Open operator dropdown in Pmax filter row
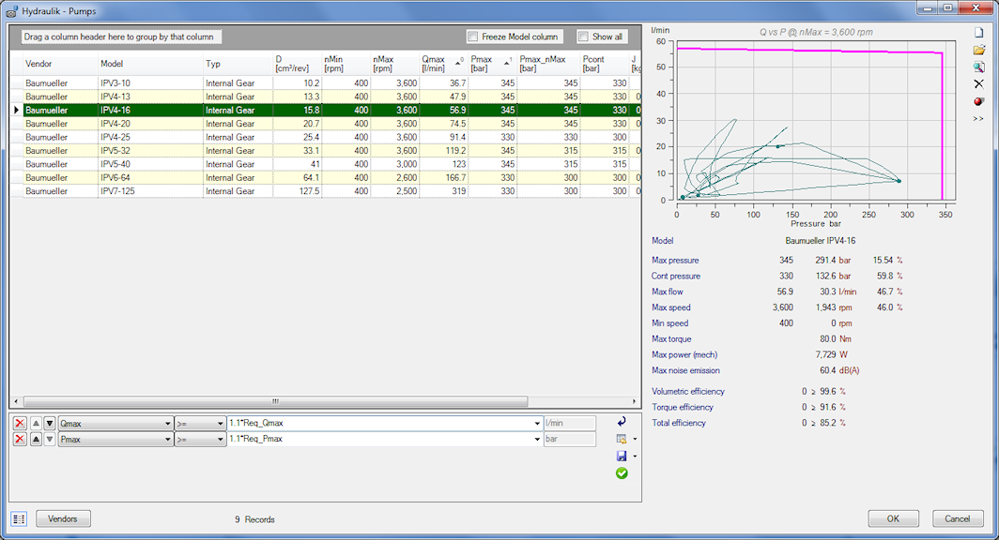The width and height of the screenshot is (999, 540). [x=221, y=440]
